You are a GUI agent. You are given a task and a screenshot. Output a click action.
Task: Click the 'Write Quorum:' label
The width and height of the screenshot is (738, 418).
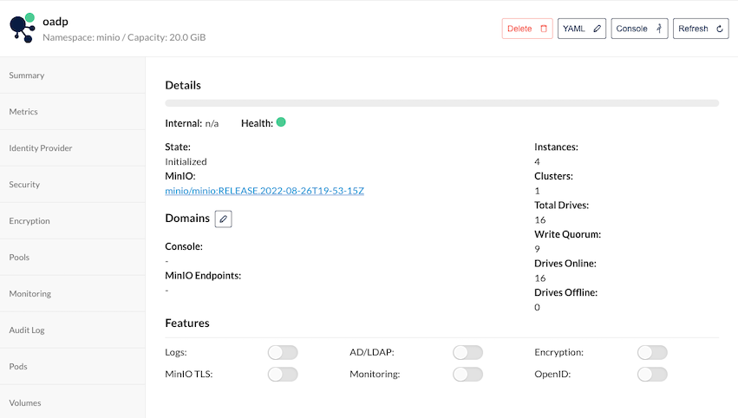tap(568, 234)
